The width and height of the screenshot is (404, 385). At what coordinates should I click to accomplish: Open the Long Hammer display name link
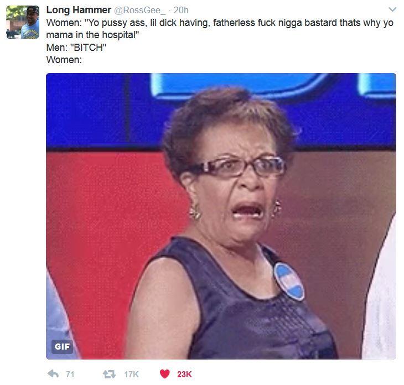tap(79, 10)
